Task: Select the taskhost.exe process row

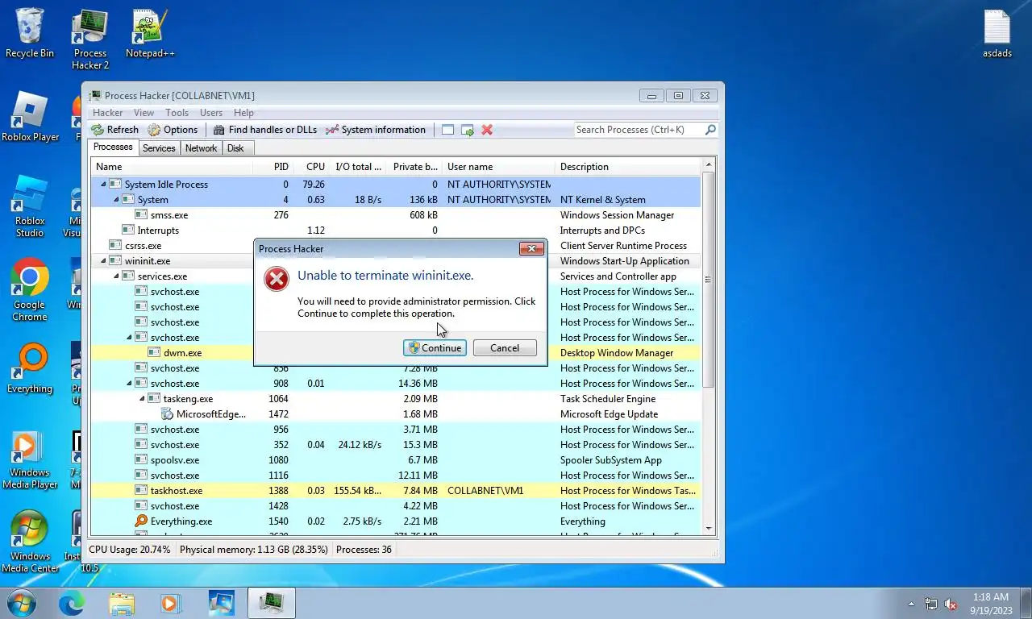Action: [x=396, y=491]
